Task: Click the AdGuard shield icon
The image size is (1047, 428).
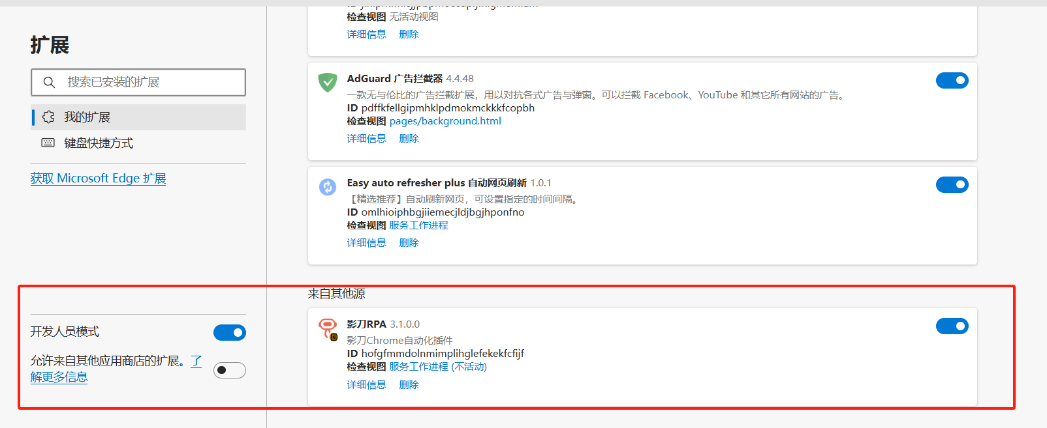Action: tap(327, 83)
